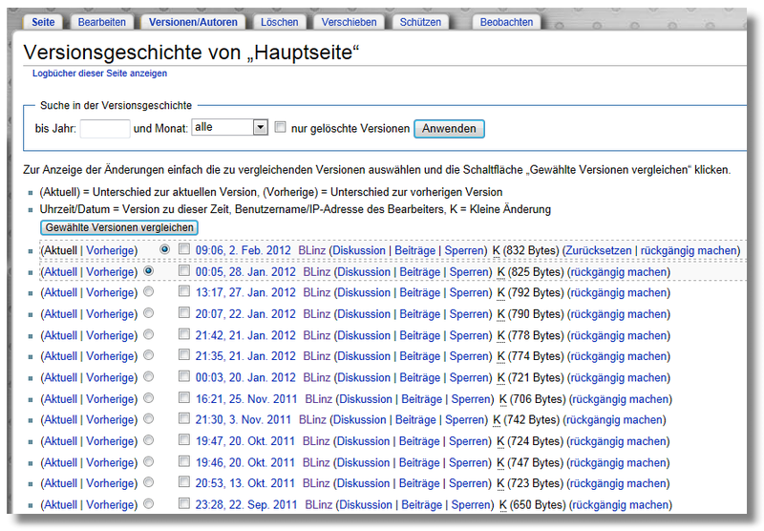
Task: Click Zurücksetzen link on the newest version
Action: click(600, 250)
